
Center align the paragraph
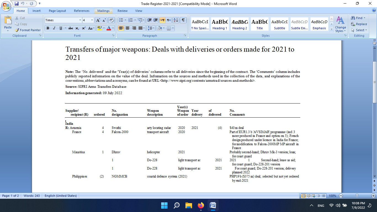(x=128, y=28)
